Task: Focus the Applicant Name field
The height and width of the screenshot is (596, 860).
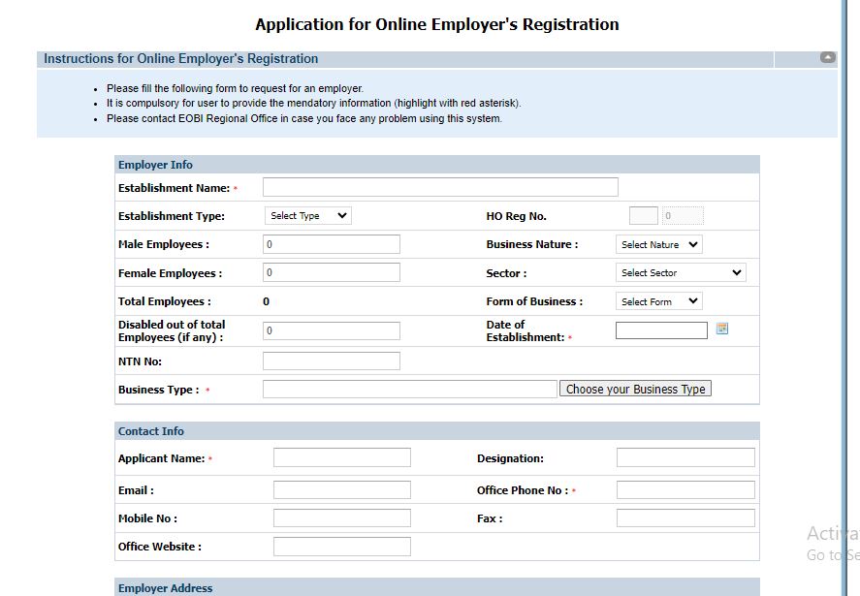Action: 341,457
